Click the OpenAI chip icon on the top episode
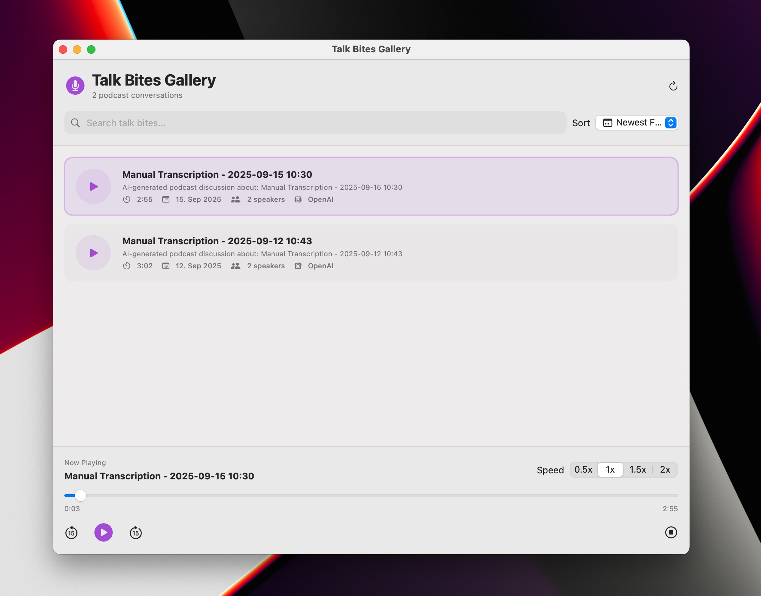The image size is (761, 596). (x=298, y=199)
